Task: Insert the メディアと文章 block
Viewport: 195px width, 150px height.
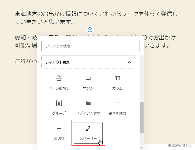Action: [x=88, y=108]
